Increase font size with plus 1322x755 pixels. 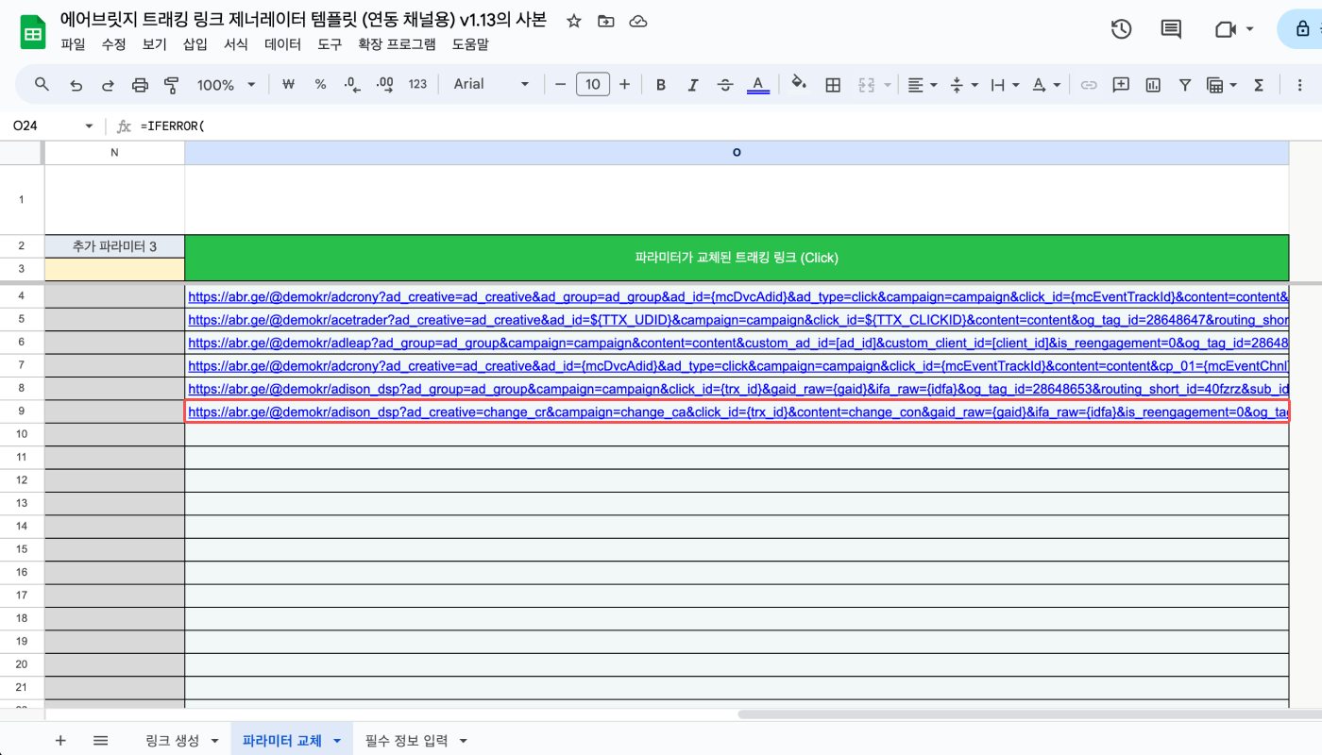coord(624,85)
